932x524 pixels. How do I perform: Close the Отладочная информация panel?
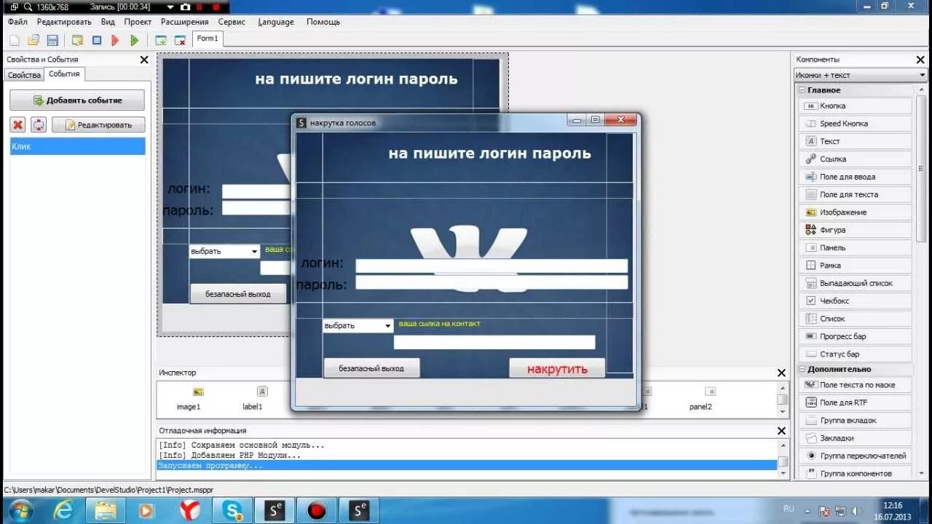tap(781, 430)
